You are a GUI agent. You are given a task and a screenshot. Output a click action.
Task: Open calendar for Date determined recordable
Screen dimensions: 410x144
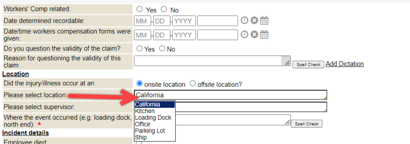pyautogui.click(x=264, y=20)
